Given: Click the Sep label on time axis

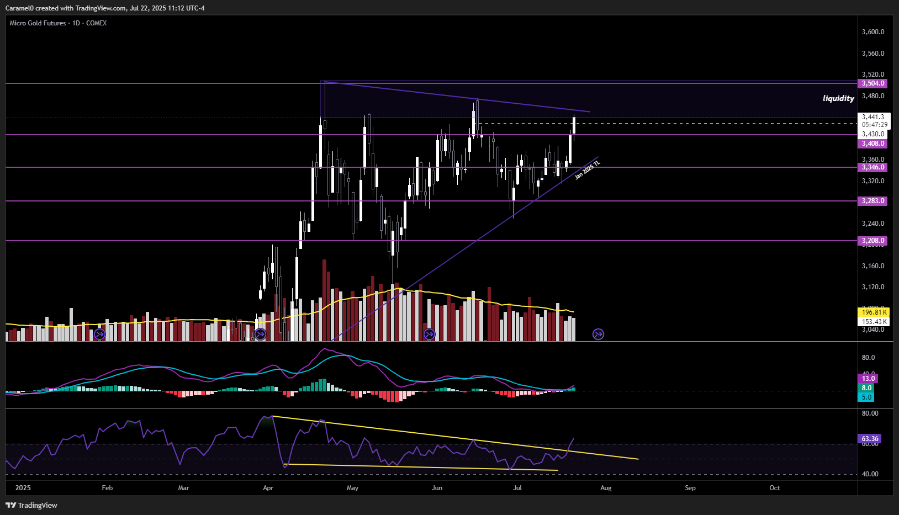Looking at the screenshot, I should tap(690, 488).
